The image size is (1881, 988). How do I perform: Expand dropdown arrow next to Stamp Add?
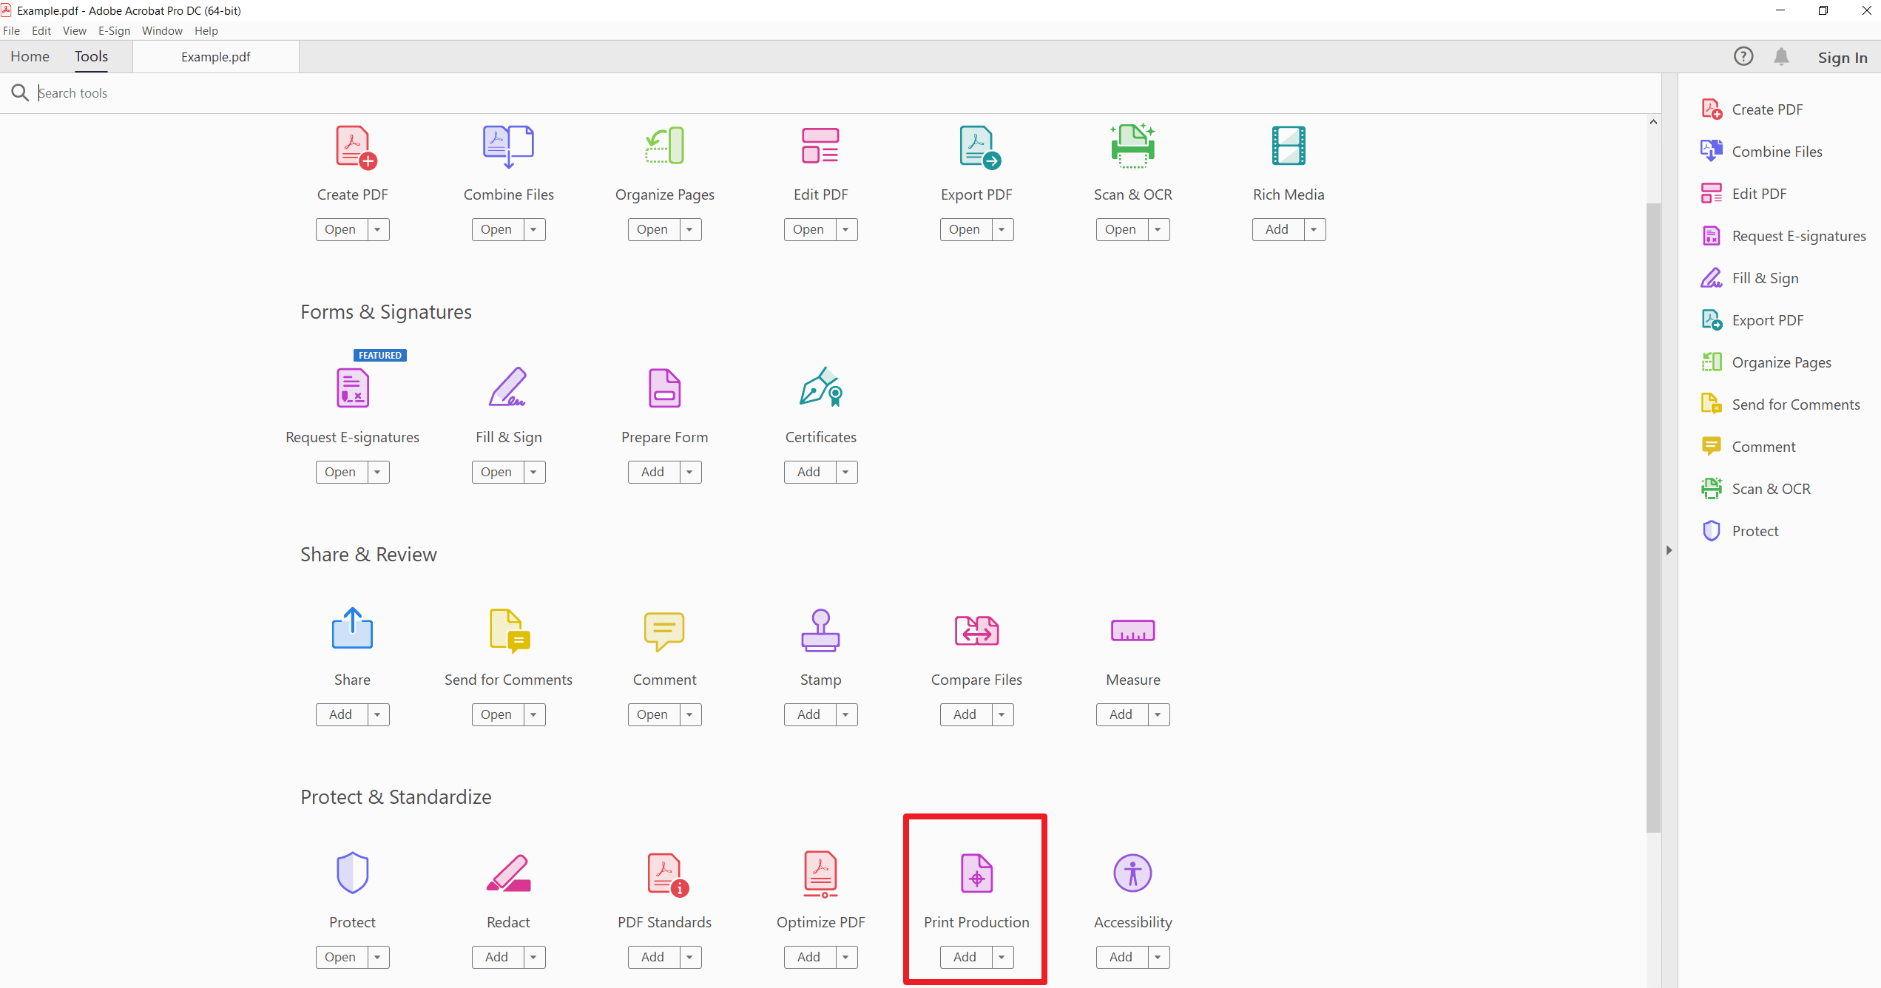tap(846, 714)
